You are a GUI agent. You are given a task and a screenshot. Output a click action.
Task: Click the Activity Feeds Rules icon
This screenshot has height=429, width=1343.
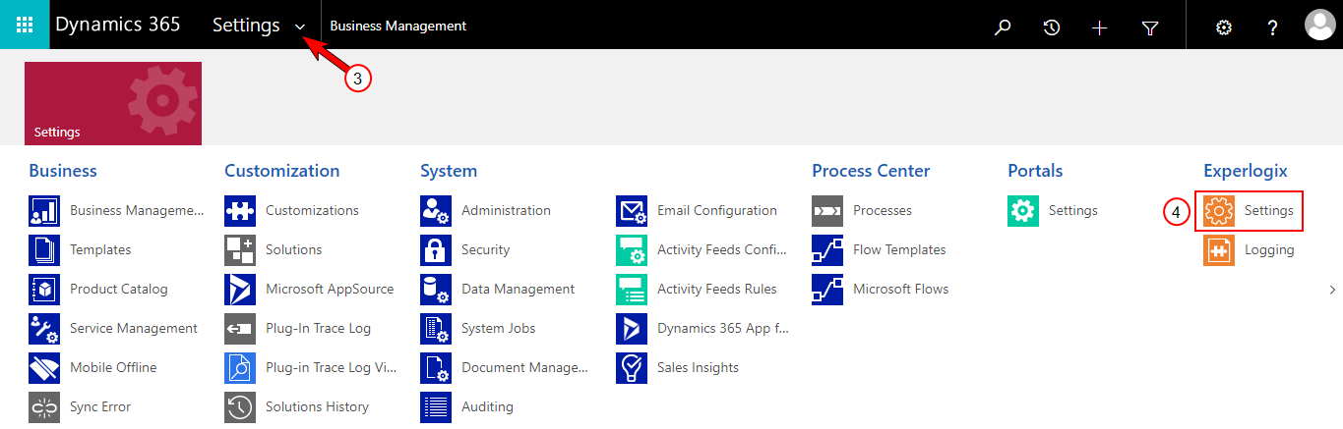click(632, 290)
